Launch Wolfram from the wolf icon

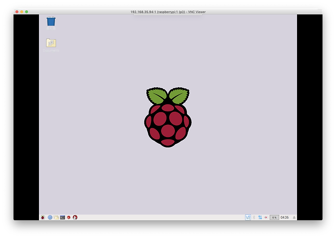click(x=75, y=217)
